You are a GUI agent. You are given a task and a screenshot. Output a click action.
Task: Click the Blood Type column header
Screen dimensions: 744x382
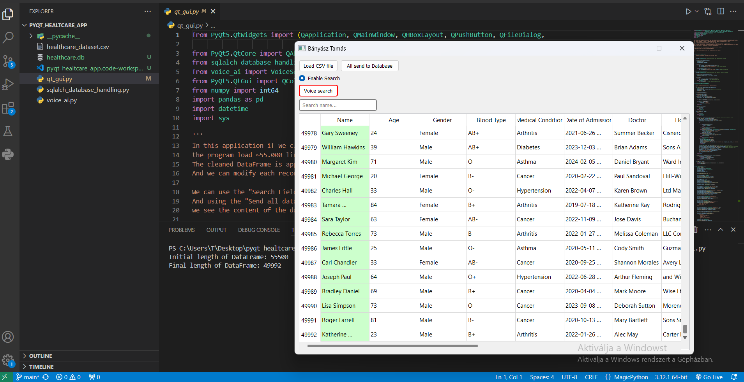[491, 120]
